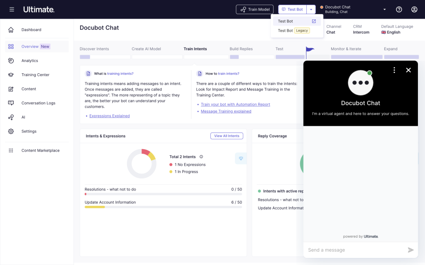This screenshot has height=265, width=425.
Task: Click the intents donut chart
Action: (x=142, y=164)
